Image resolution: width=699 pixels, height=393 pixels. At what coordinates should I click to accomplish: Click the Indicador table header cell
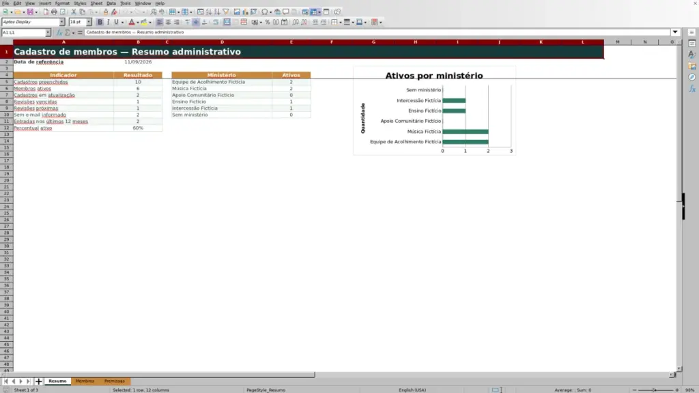(63, 75)
